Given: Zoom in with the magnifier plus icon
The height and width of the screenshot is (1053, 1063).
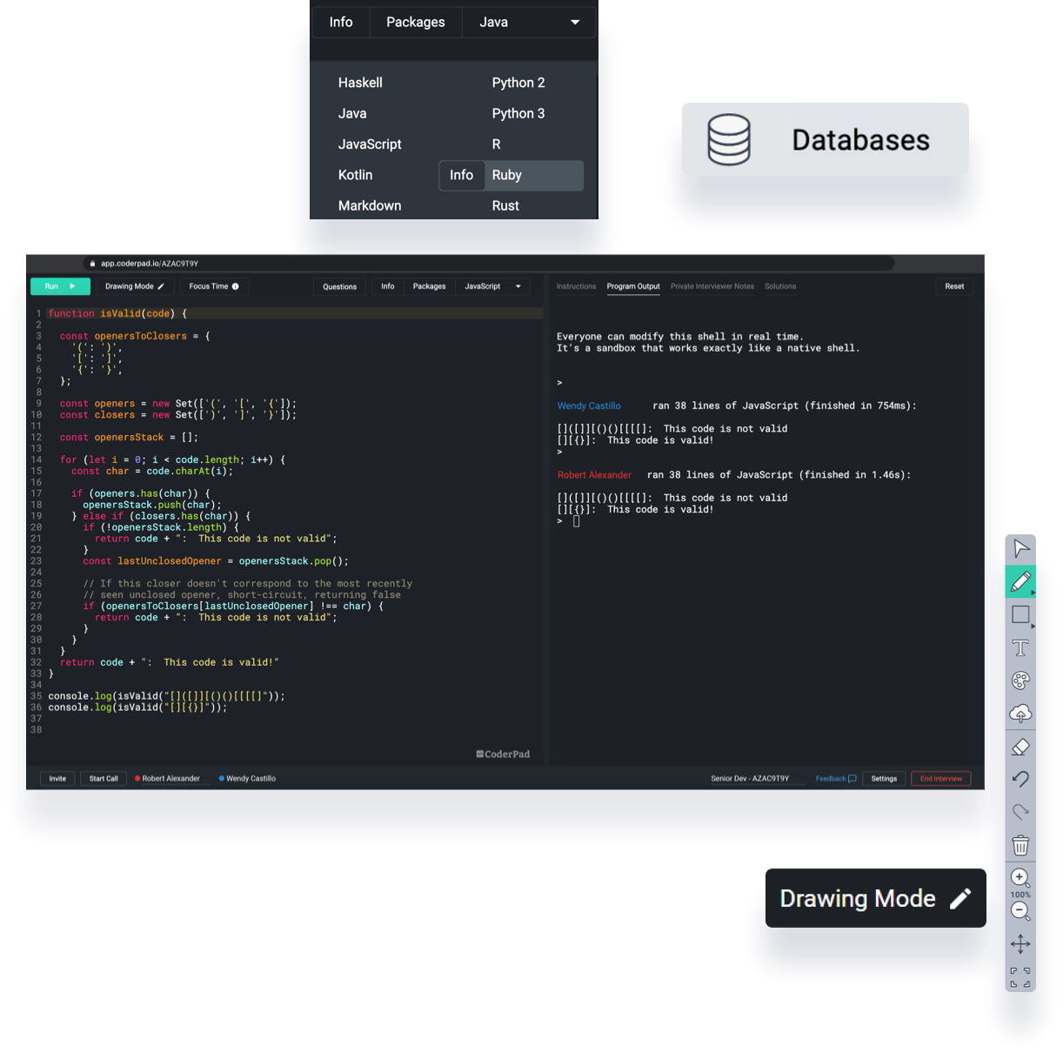Looking at the screenshot, I should pyautogui.click(x=1020, y=877).
